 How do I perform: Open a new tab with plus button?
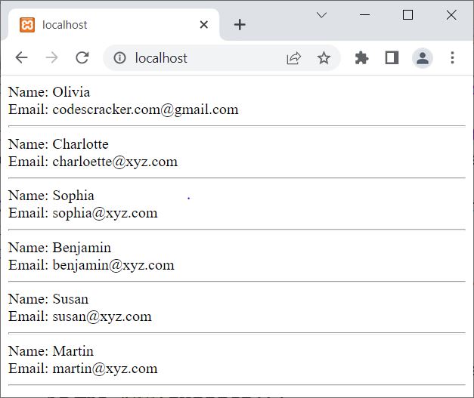[240, 25]
